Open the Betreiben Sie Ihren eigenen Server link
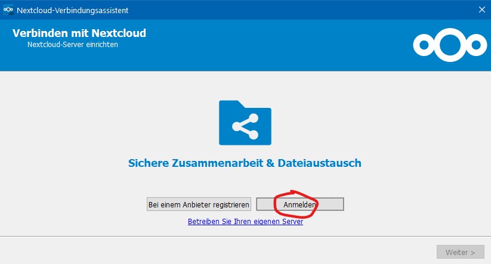 [246, 222]
